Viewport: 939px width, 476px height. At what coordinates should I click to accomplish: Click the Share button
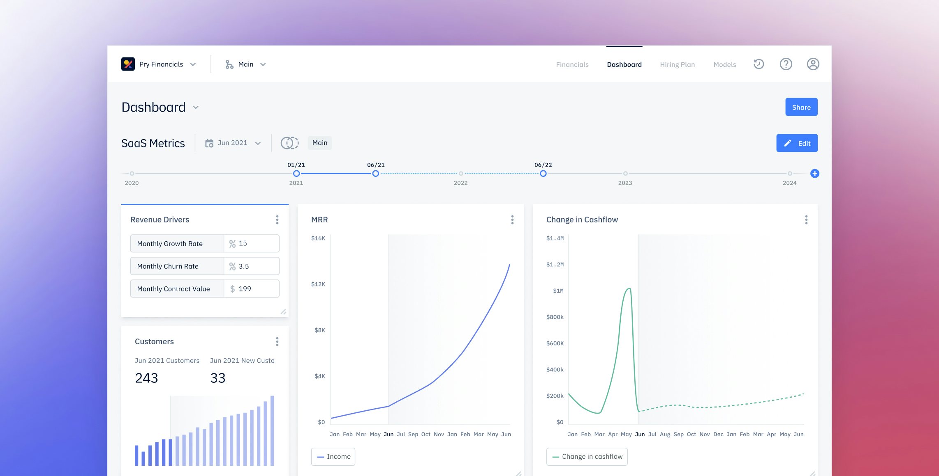[x=801, y=107]
